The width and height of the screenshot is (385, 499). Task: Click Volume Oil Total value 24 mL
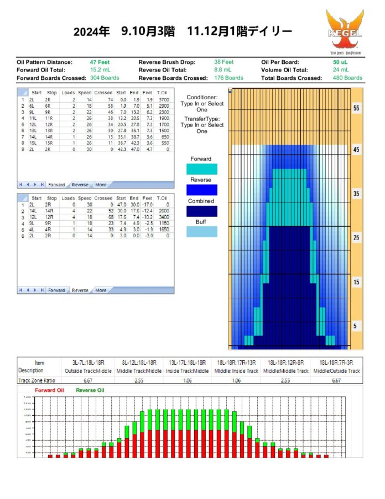click(341, 70)
